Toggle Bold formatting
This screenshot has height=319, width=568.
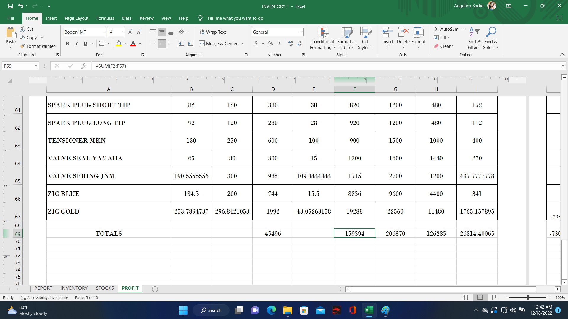67,44
